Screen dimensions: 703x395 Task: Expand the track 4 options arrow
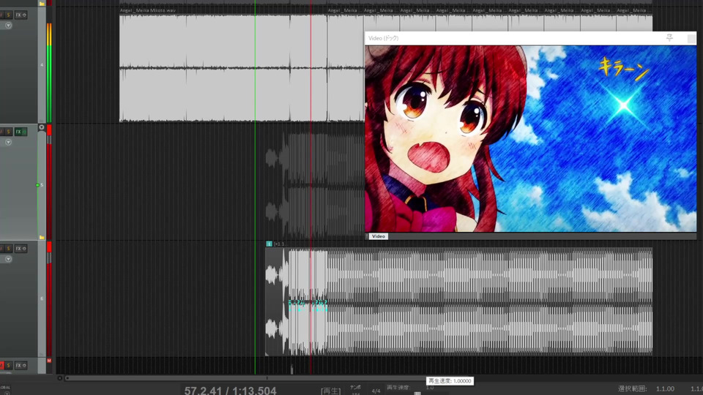8,26
